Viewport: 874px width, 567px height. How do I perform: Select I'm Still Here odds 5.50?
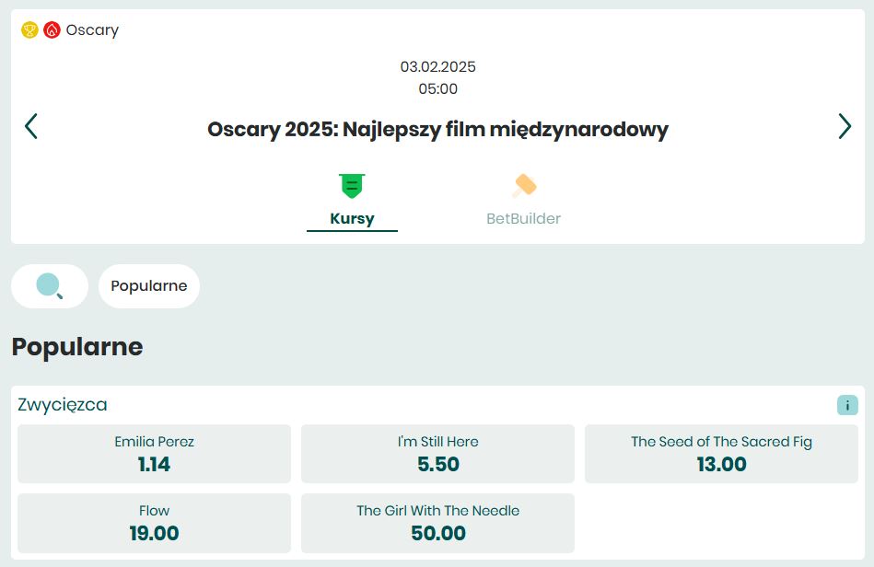tap(437, 454)
